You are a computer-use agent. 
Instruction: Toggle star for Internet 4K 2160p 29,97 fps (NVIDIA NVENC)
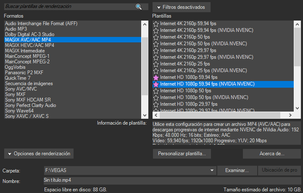click(x=156, y=57)
